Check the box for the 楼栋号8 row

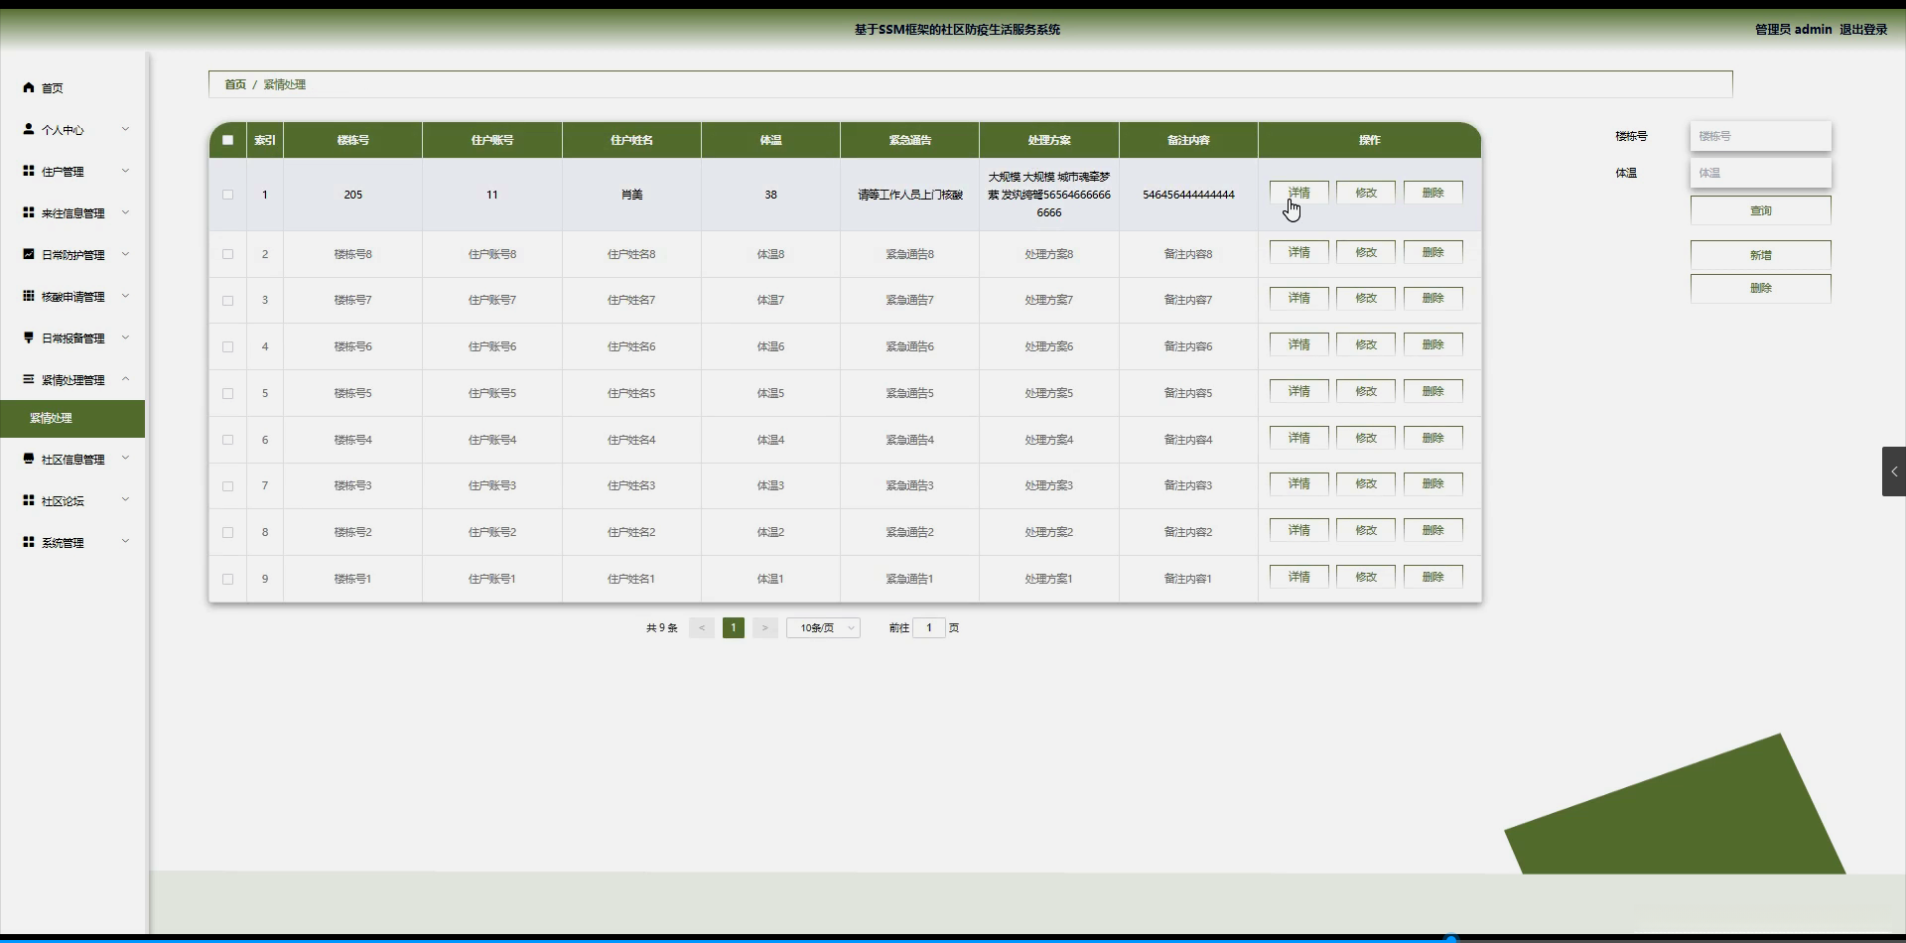coord(227,254)
